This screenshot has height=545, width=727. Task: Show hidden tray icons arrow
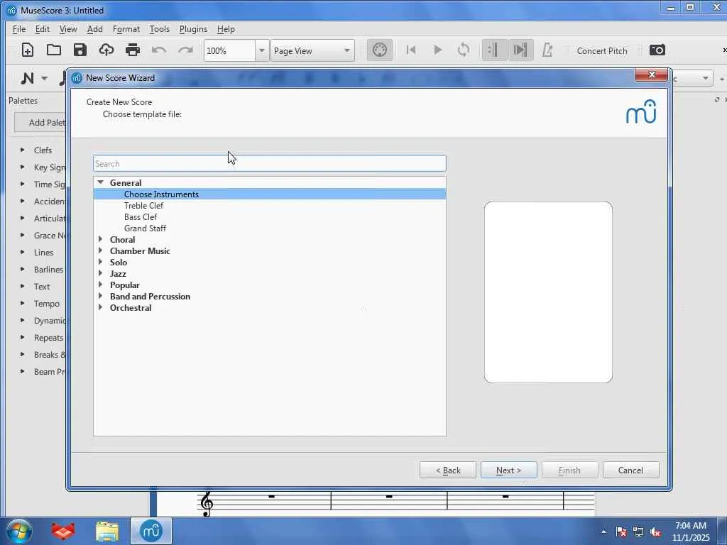click(x=603, y=532)
